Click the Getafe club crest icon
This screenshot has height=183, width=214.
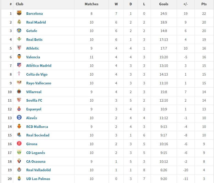(19, 31)
